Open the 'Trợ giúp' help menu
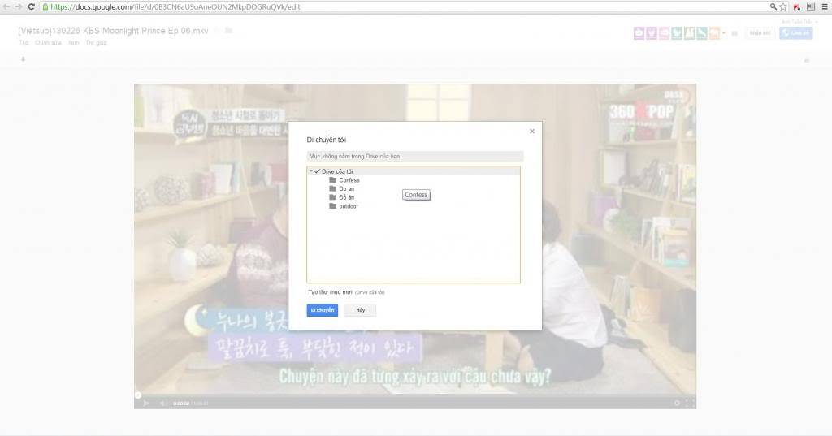 tap(96, 42)
